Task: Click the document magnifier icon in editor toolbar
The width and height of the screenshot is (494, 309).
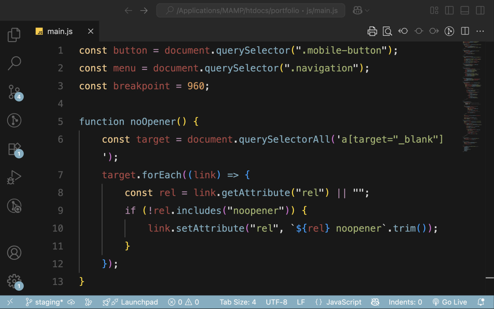Action: click(387, 31)
